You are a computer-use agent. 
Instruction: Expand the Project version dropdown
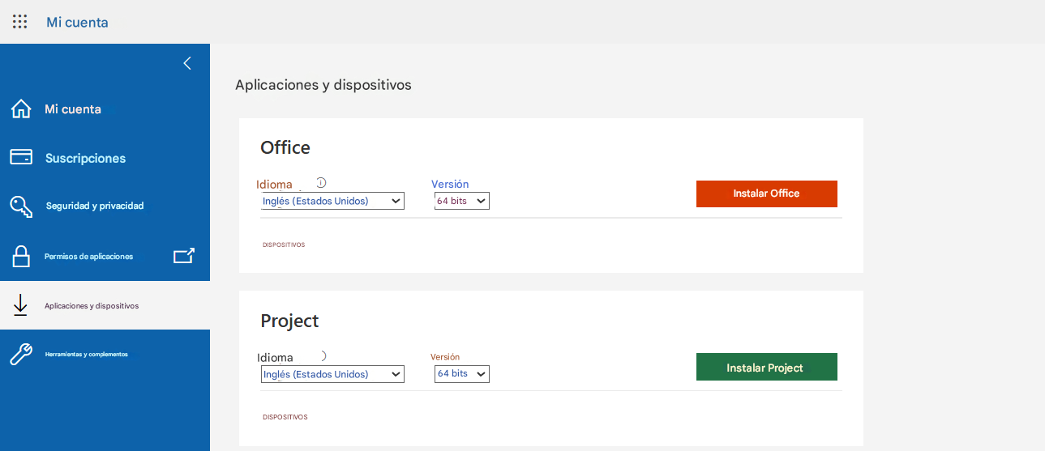point(462,374)
